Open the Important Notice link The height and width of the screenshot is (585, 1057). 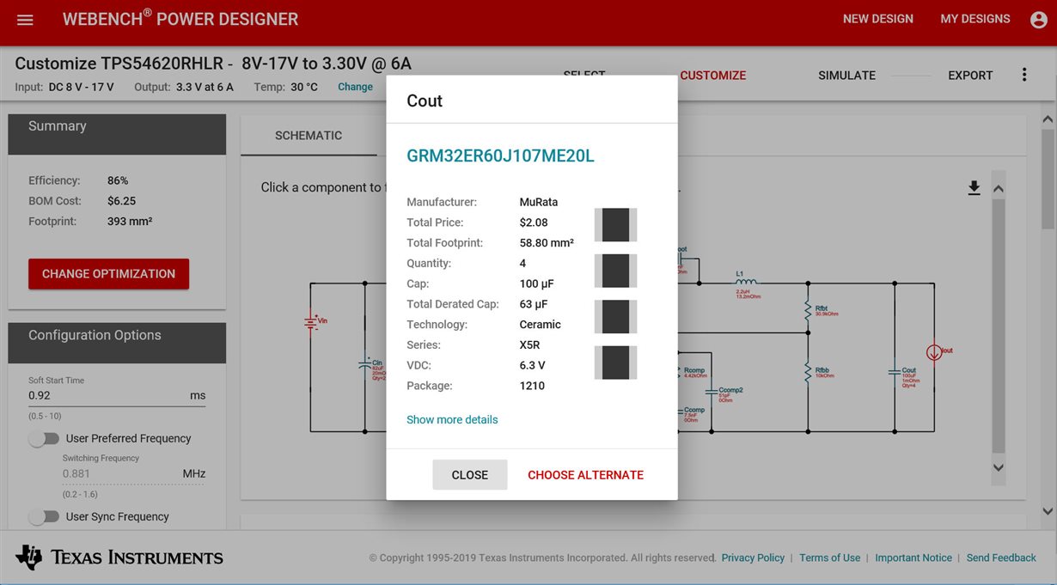(x=913, y=558)
